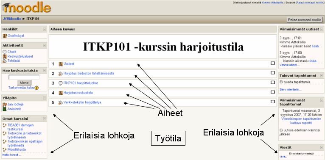This screenshot has height=160, width=325.
Task: Open the Moodletusta course link
Action: (17, 149)
